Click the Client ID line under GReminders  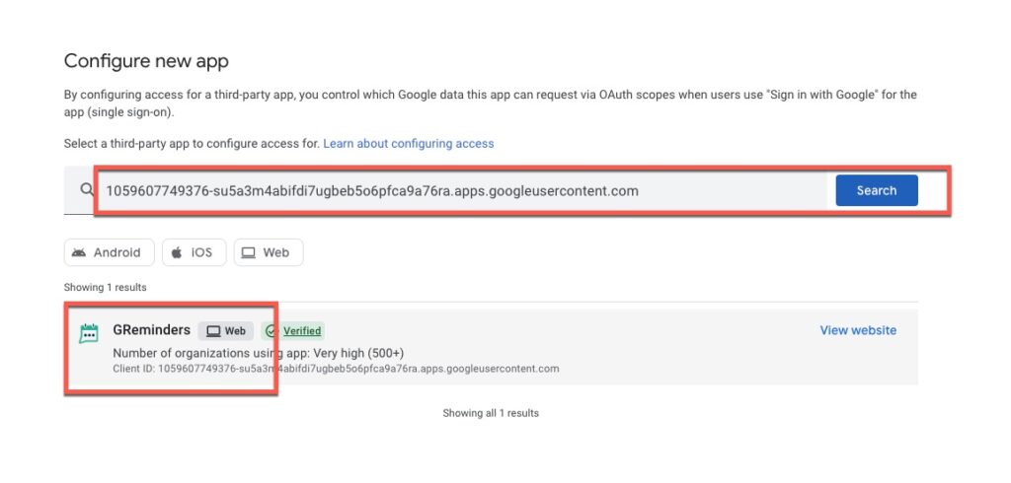pyautogui.click(x=336, y=369)
